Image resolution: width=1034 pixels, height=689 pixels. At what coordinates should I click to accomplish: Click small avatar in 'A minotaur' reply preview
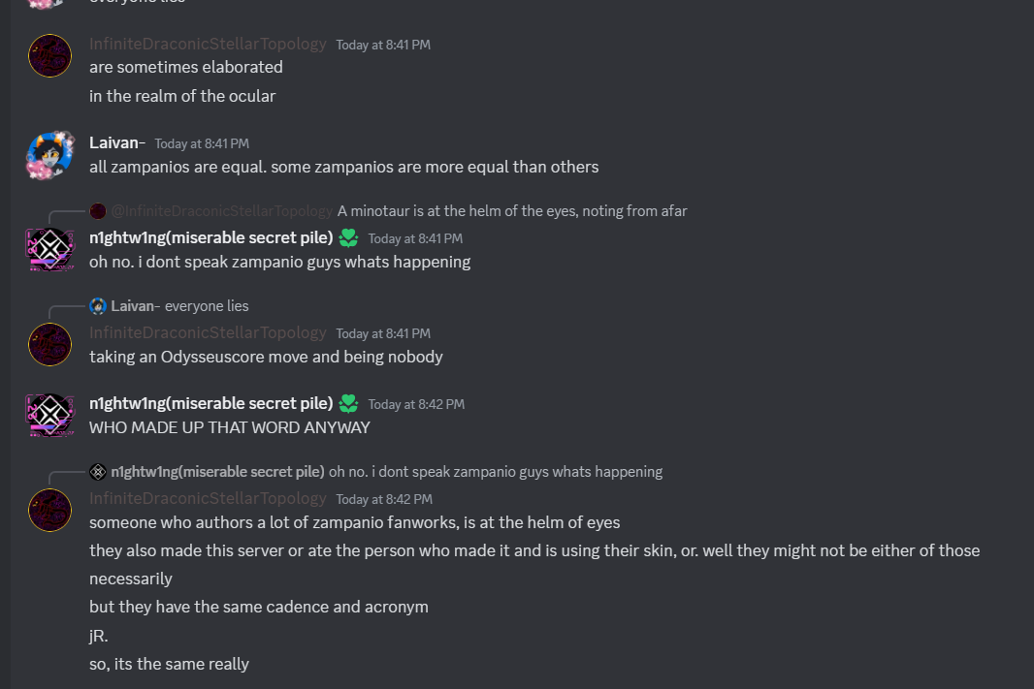[x=98, y=211]
